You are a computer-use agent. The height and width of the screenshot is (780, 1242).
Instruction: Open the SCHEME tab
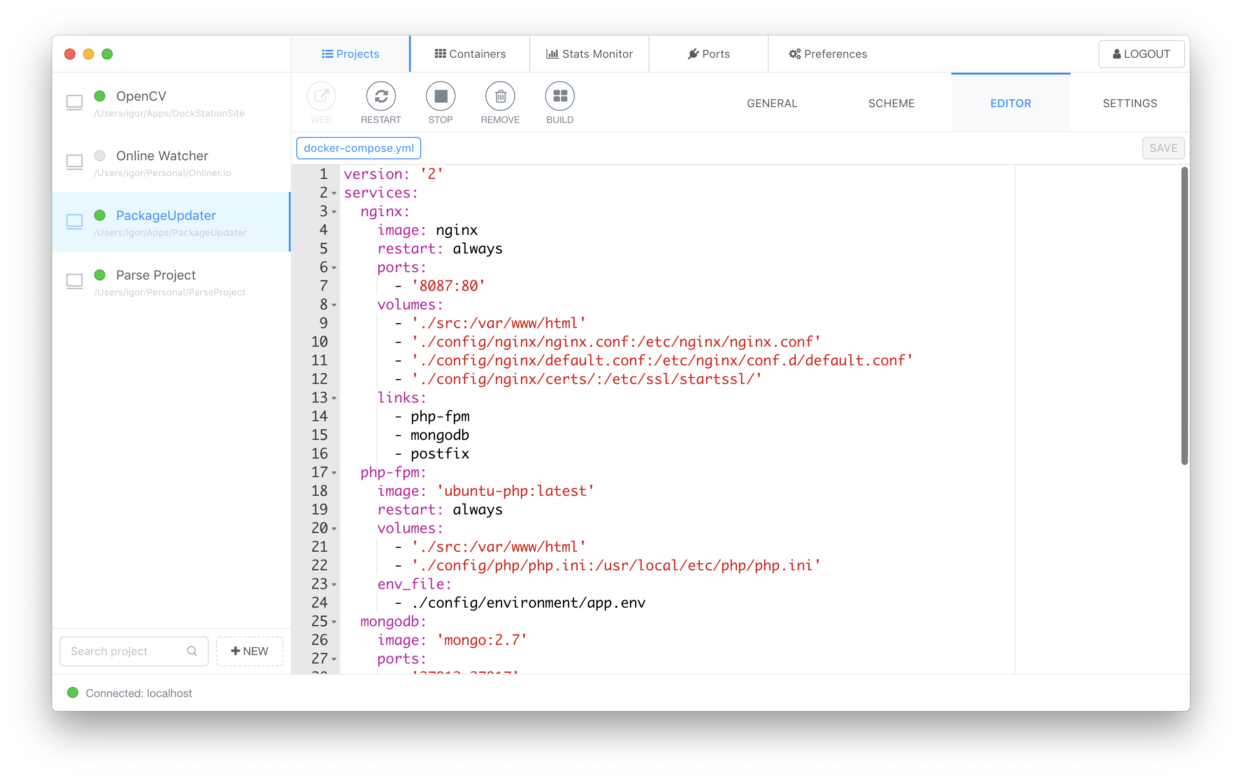click(891, 103)
